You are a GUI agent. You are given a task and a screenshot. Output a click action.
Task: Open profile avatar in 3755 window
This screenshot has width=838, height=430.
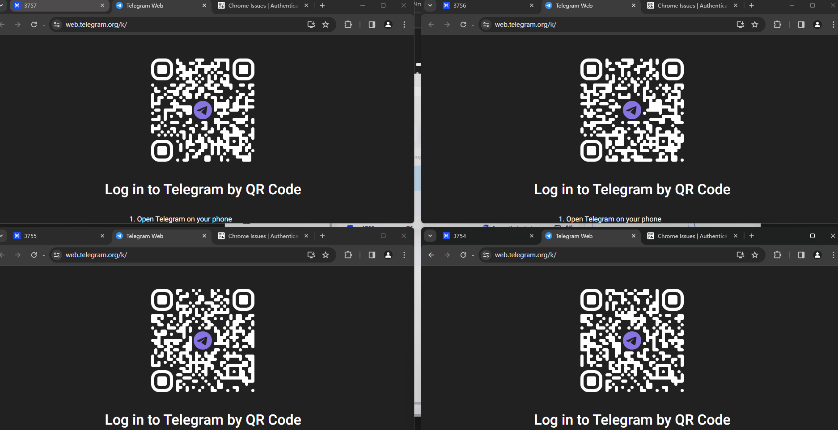tap(388, 255)
